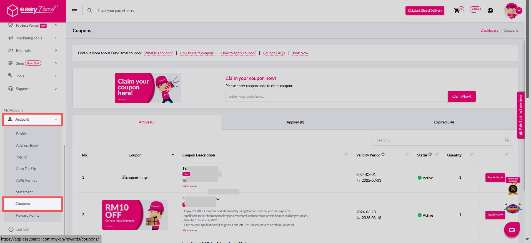Sort by Coupon column arrow
The width and height of the screenshot is (531, 243).
click(x=173, y=155)
